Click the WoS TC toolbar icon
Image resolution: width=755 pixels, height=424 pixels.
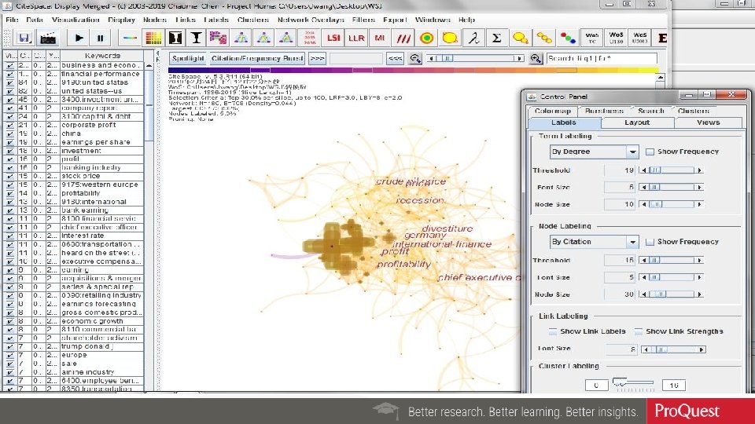click(591, 38)
